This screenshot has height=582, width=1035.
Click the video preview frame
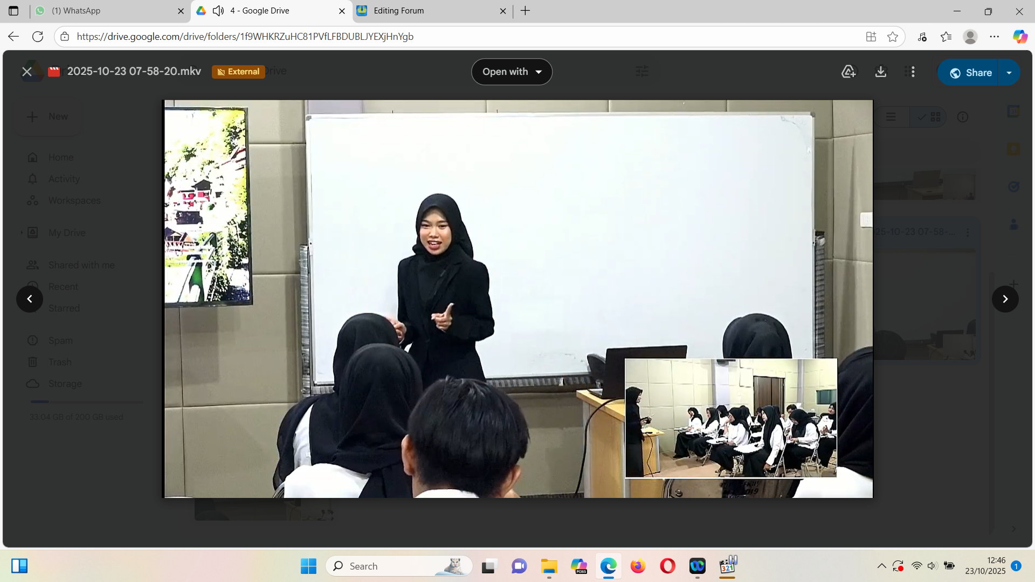pos(517,299)
